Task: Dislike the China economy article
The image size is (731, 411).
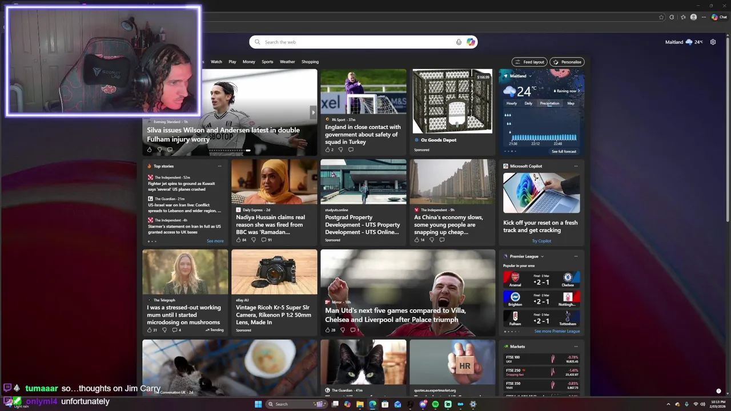Action: (432, 240)
